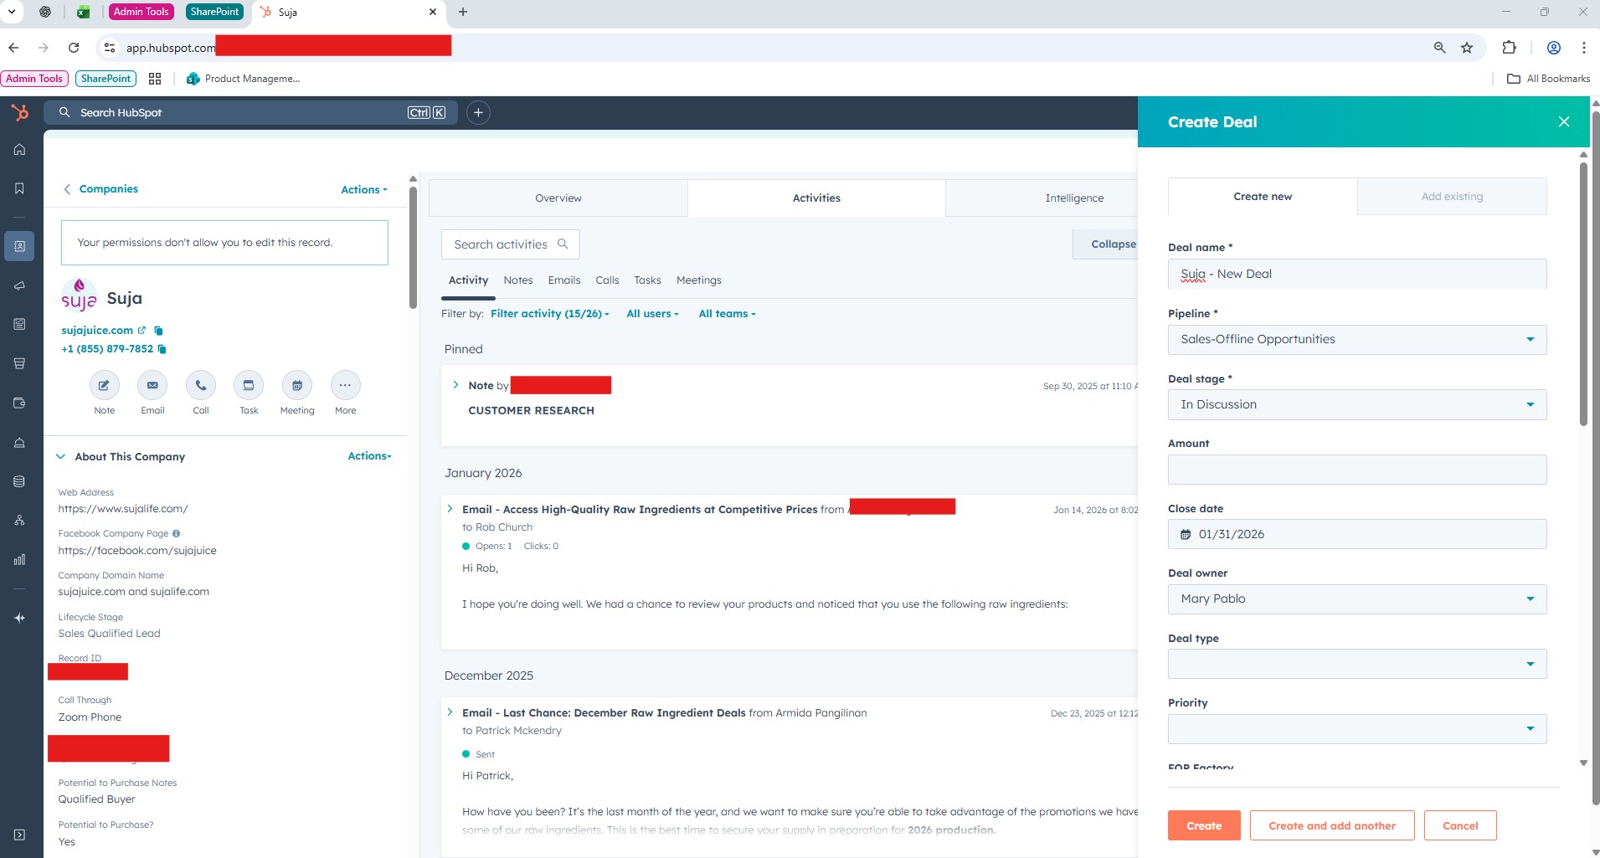Open About This Company Actions menu

point(369,456)
